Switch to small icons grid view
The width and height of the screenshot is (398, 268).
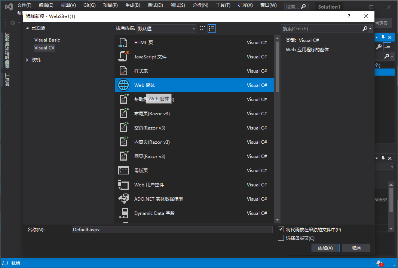click(x=202, y=28)
